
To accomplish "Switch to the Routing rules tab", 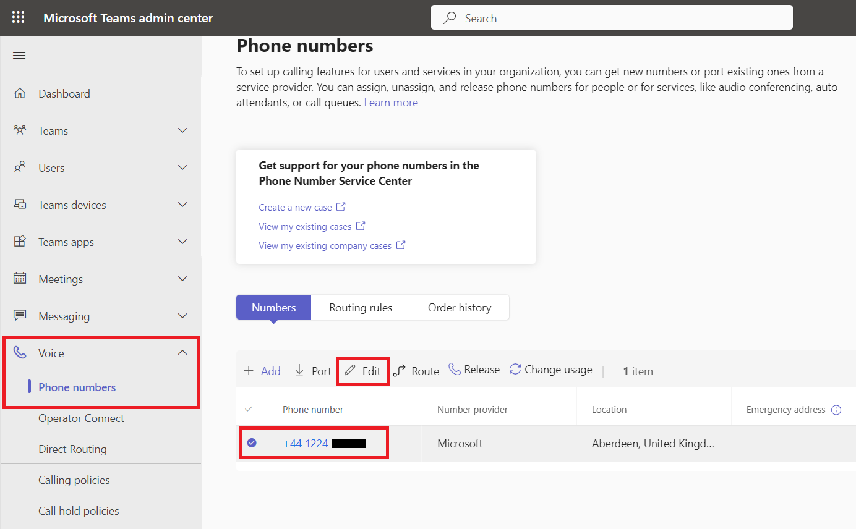I will tap(361, 307).
